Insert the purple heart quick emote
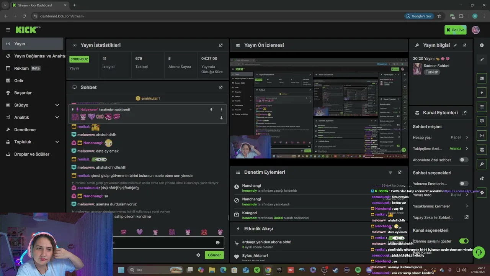The width and height of the screenshot is (490, 276). pos(140,232)
